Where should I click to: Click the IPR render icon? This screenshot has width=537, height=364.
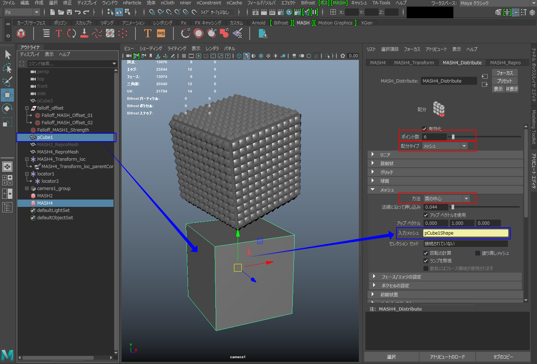click(x=272, y=12)
